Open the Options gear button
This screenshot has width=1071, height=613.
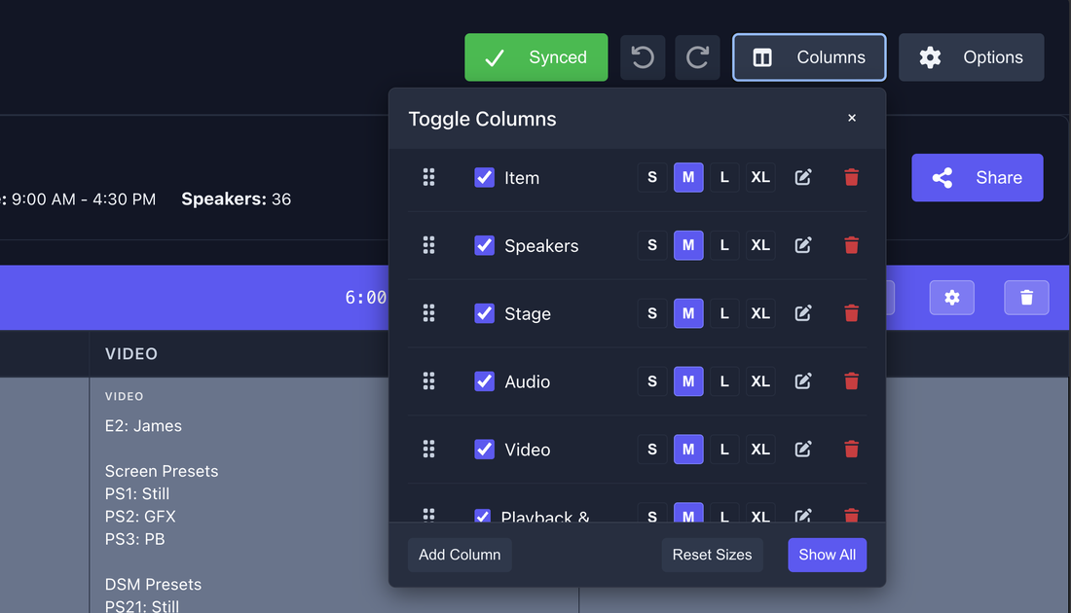click(x=972, y=57)
